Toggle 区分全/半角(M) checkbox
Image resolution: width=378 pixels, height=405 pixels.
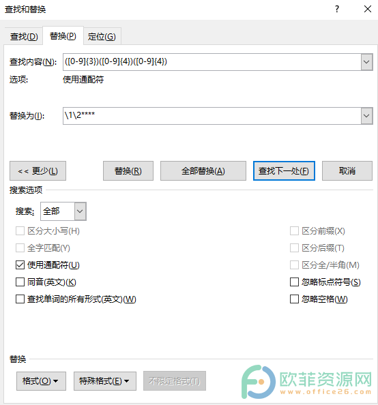(x=294, y=265)
